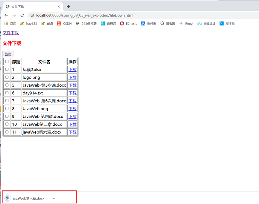Select the JavaWeb-第5次课.docx name cell

tap(44, 85)
